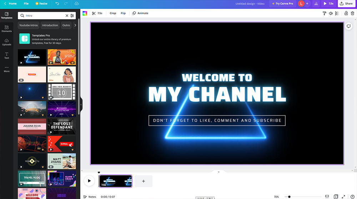The height and width of the screenshot is (199, 357).
Task: Open the 71% zoom menu
Action: coord(276,197)
